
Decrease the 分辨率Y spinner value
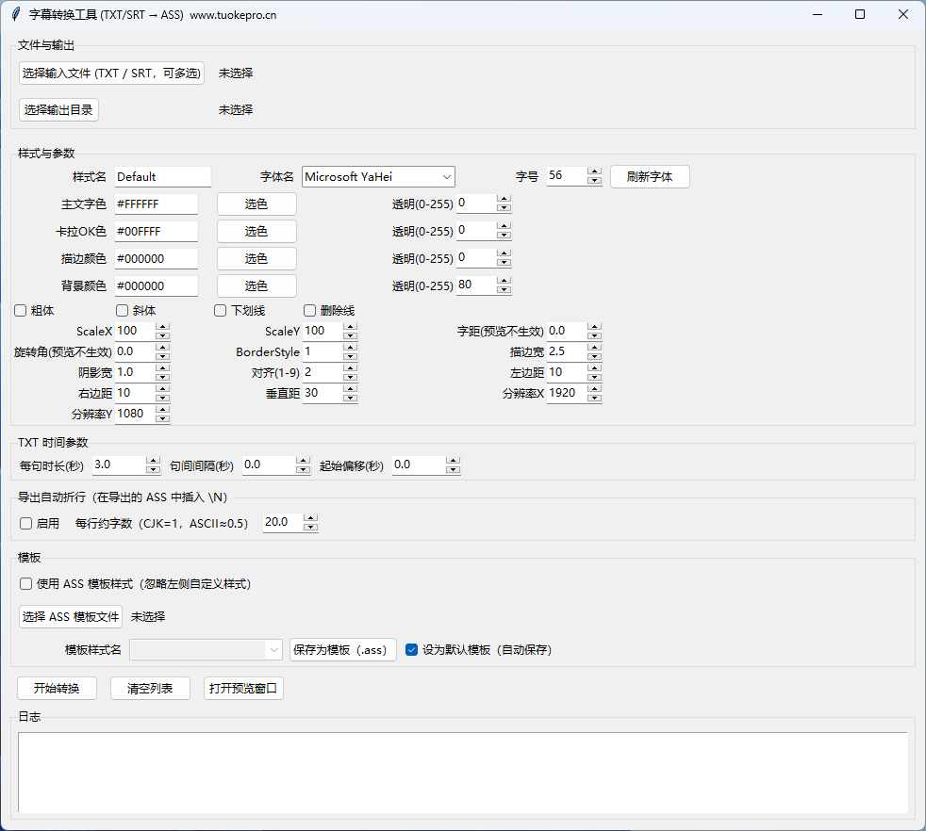click(162, 418)
